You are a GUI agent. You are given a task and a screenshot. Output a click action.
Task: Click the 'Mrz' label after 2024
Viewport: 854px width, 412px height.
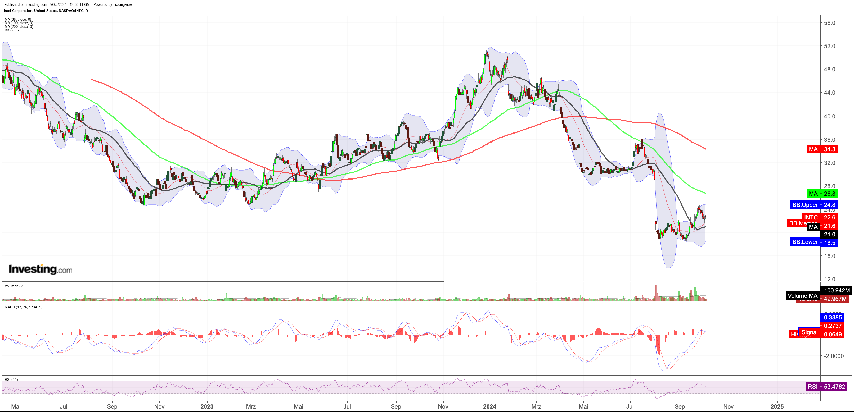[536, 406]
